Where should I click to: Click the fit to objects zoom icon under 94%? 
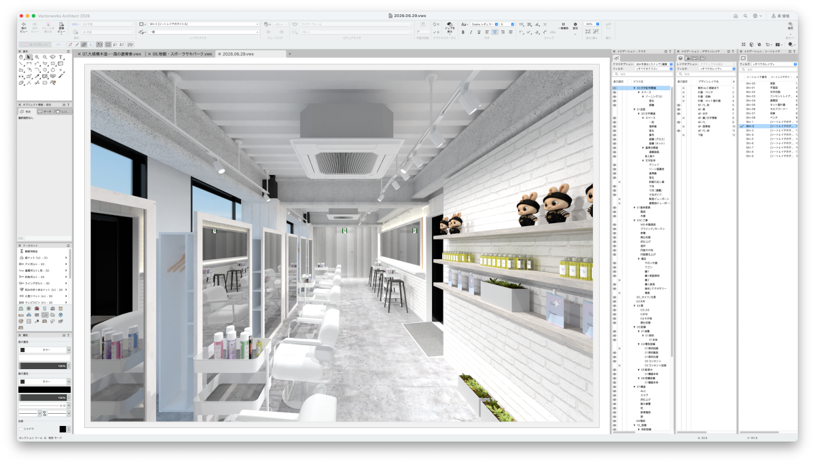click(x=596, y=31)
